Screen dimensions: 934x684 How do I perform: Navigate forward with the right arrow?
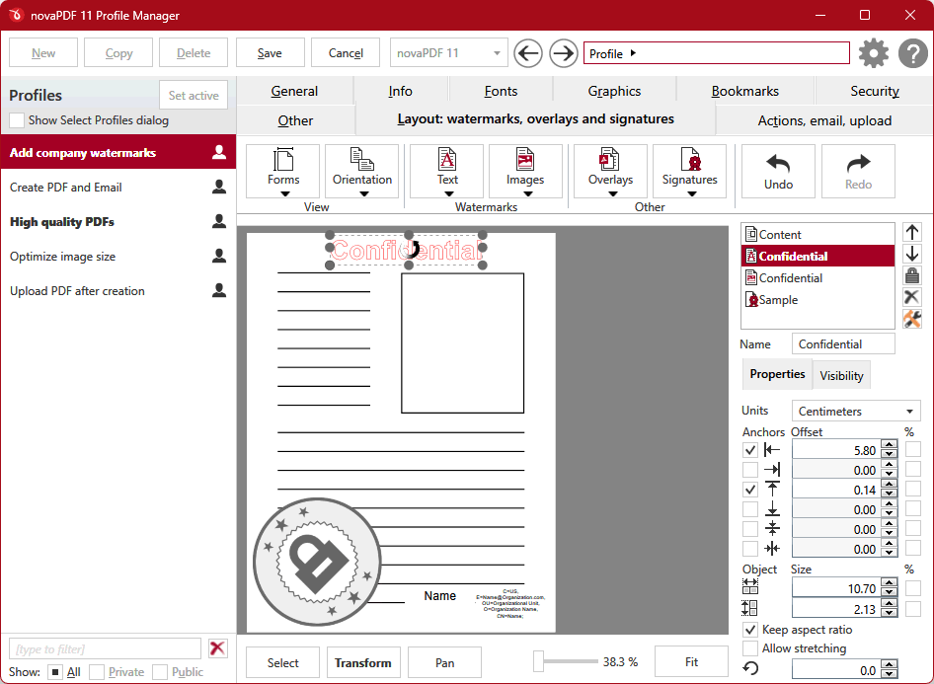563,53
